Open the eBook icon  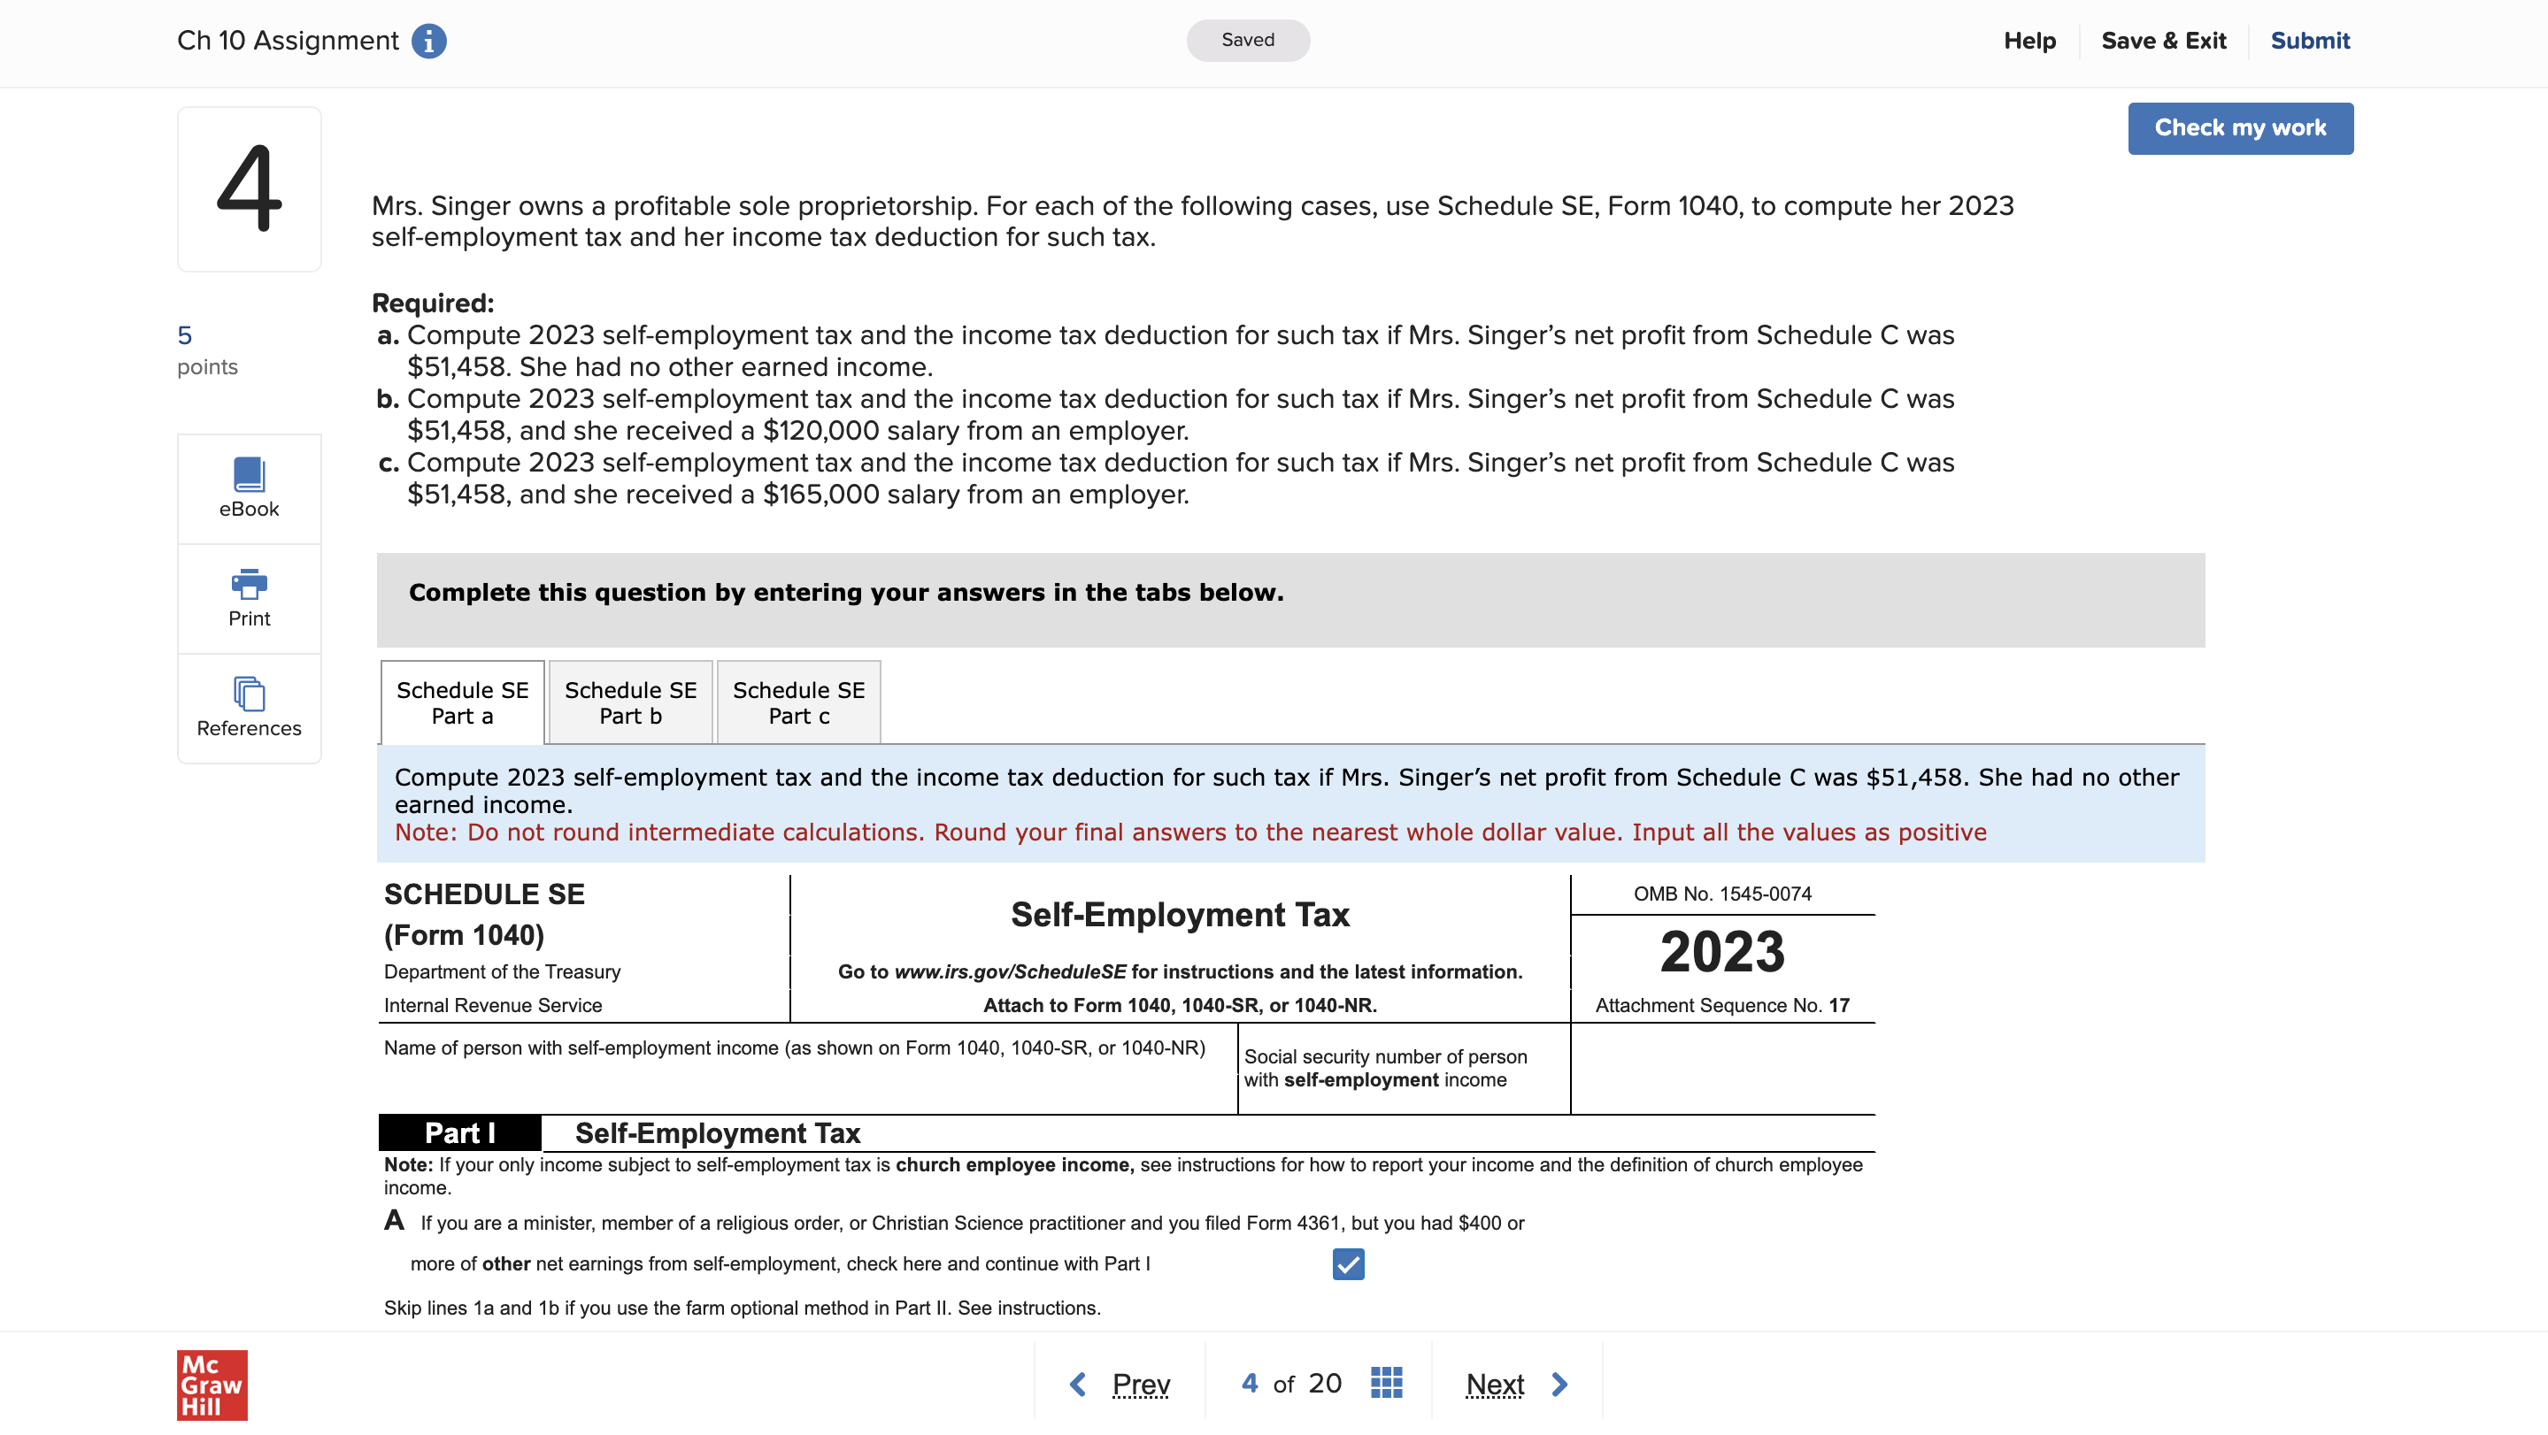click(250, 475)
